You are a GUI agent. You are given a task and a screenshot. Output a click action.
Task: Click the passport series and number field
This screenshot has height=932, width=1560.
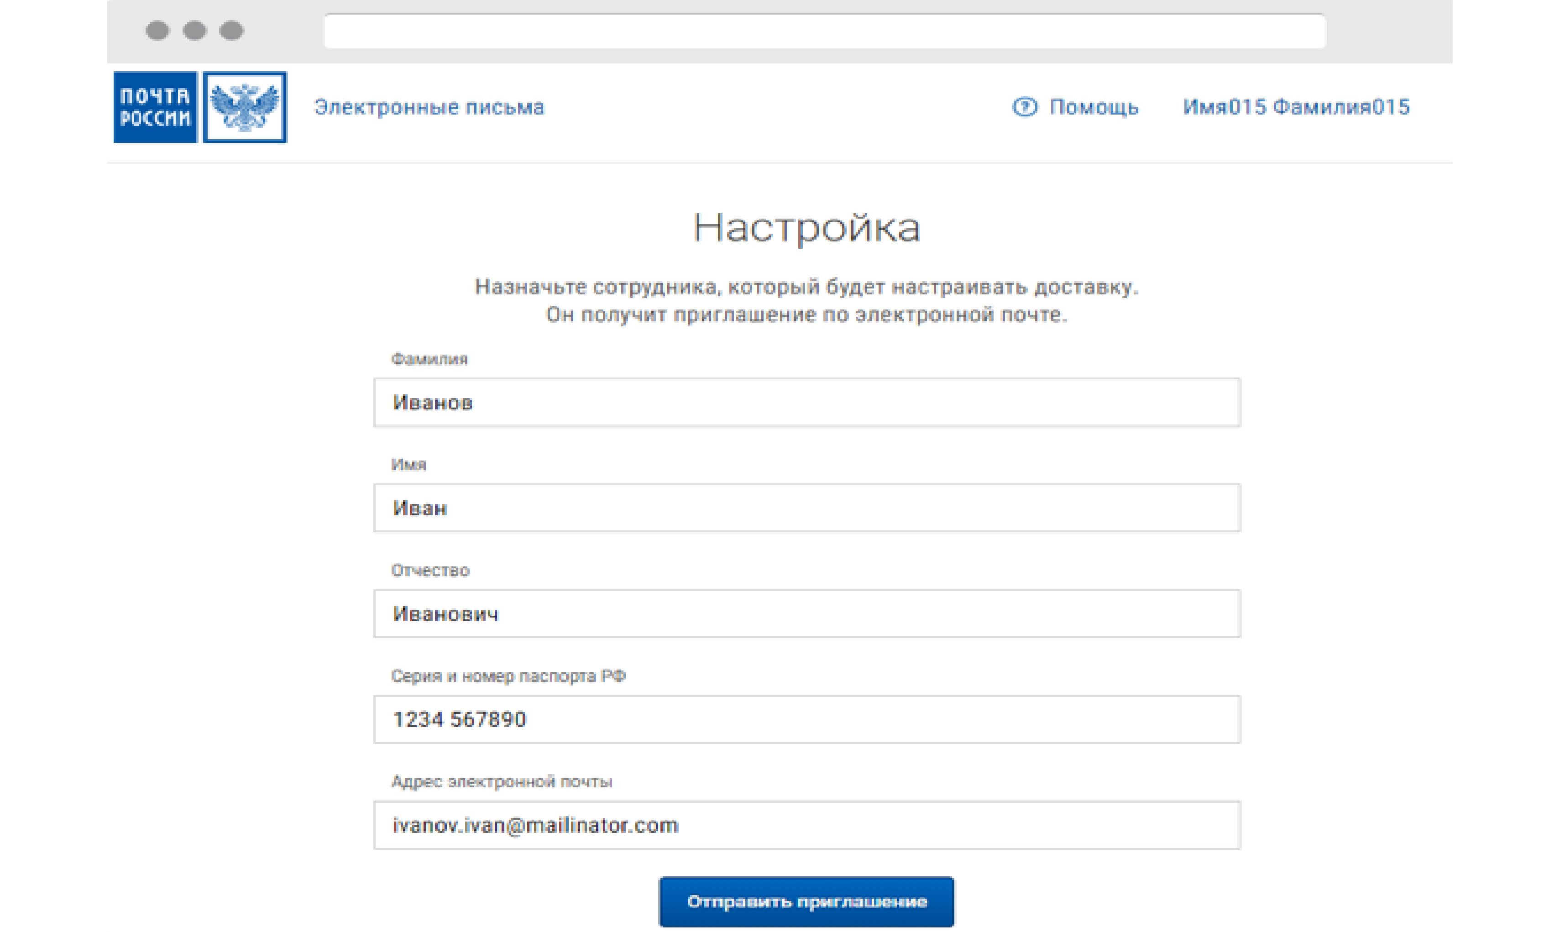click(806, 720)
